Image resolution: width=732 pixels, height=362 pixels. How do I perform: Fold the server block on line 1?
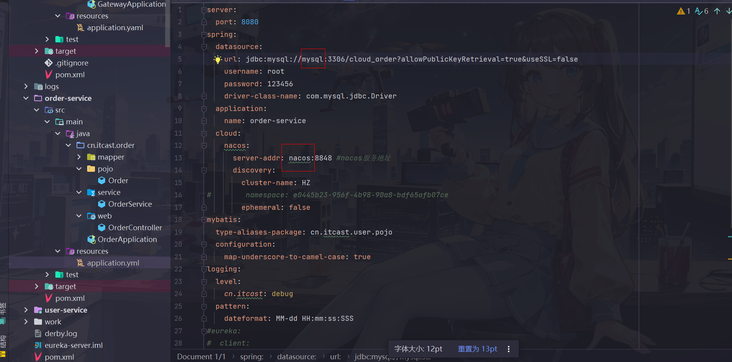pos(204,10)
